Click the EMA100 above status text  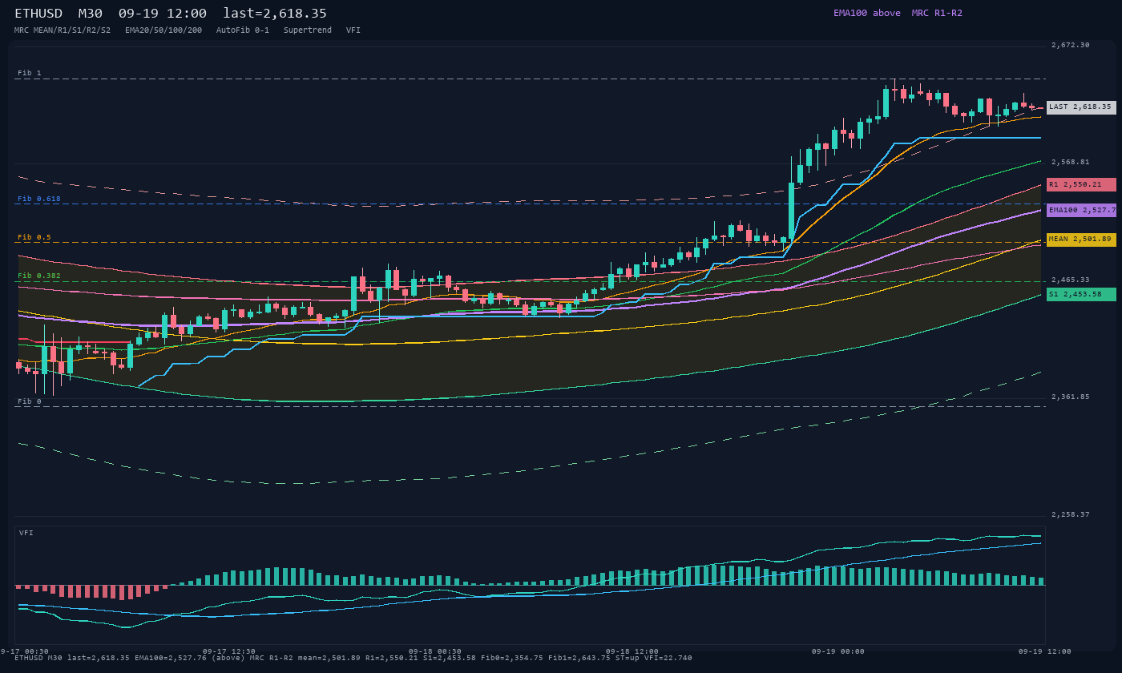click(x=867, y=13)
